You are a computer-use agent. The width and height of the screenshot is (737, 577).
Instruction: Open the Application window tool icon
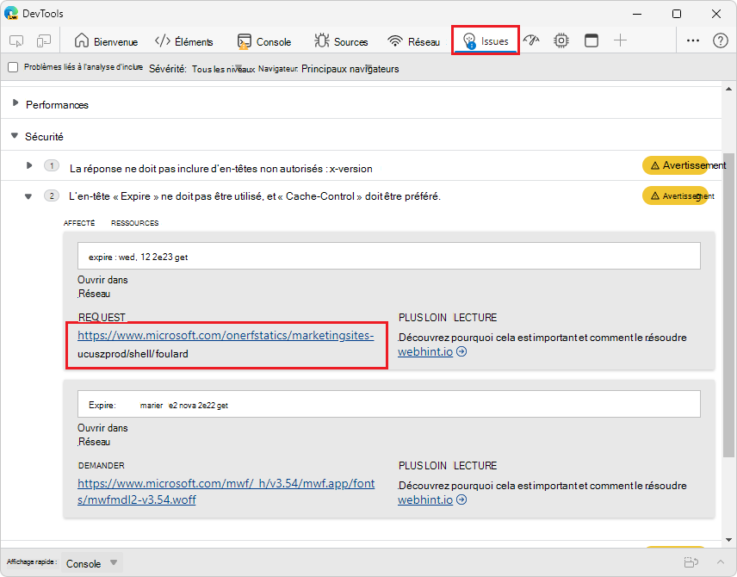point(591,41)
